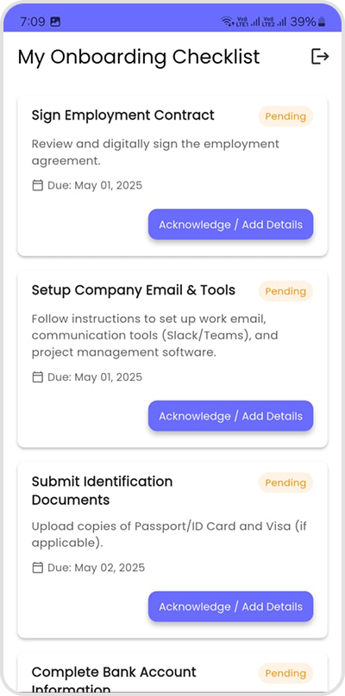Select the Pending badge on Sign Employment Contract
Image resolution: width=345 pixels, height=696 pixels.
pyautogui.click(x=285, y=116)
